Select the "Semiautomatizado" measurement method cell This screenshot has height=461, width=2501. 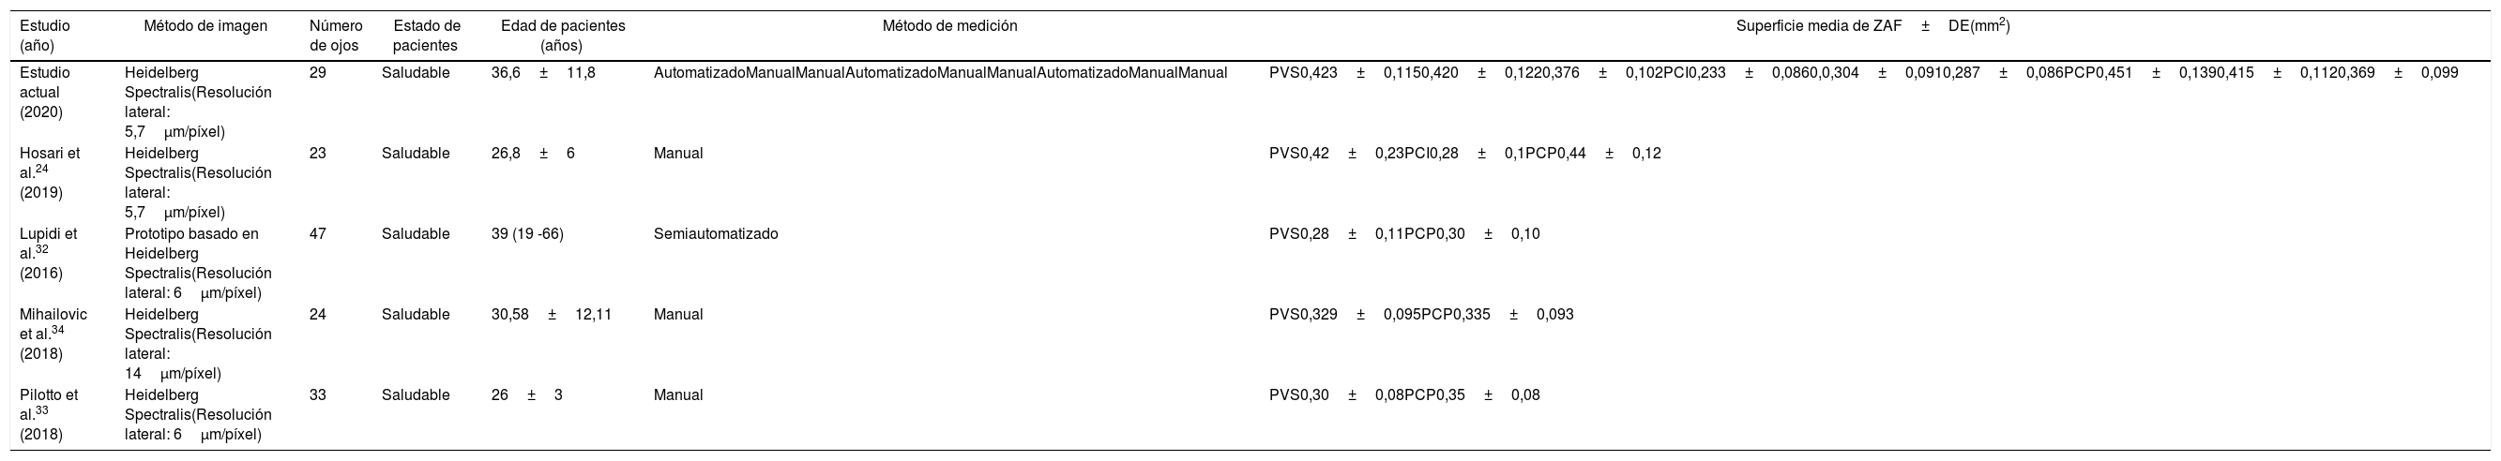pos(716,234)
